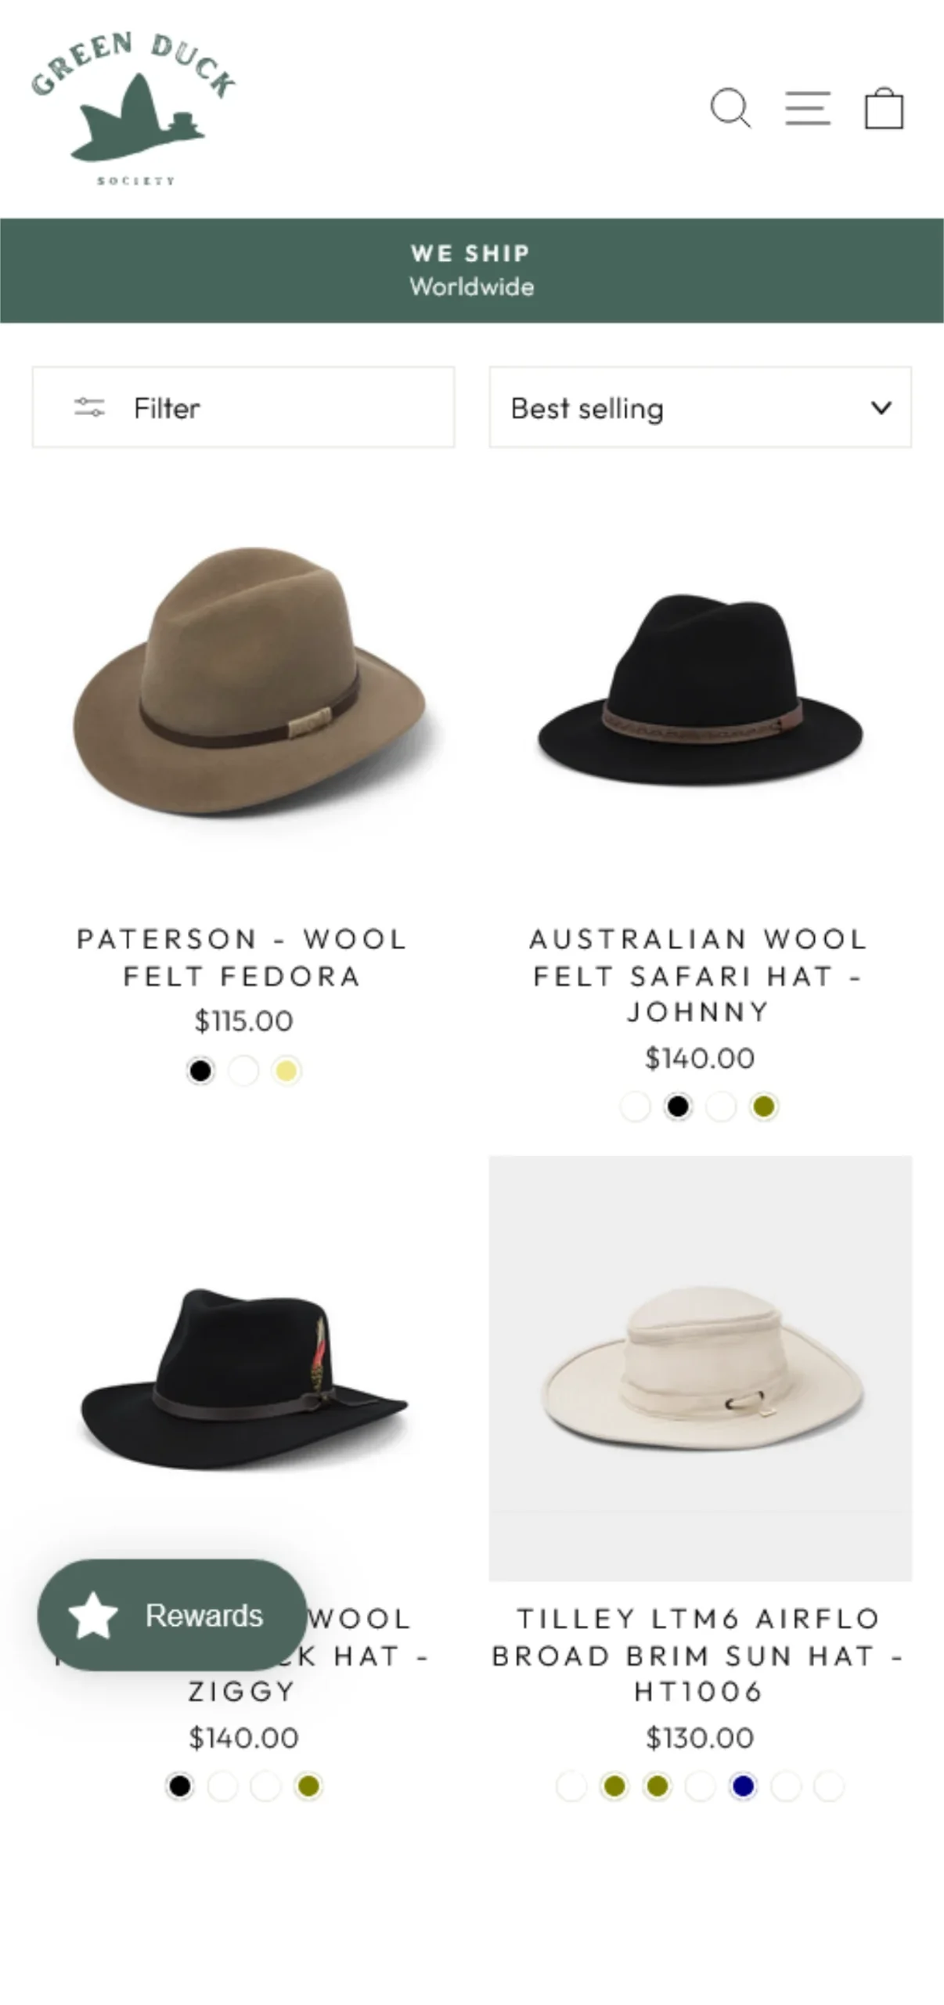
Task: Choose black swatch for Johnny safari hat
Action: click(678, 1106)
